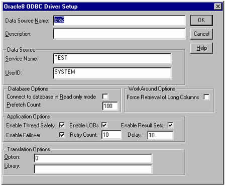Click the OK button

coord(201,20)
